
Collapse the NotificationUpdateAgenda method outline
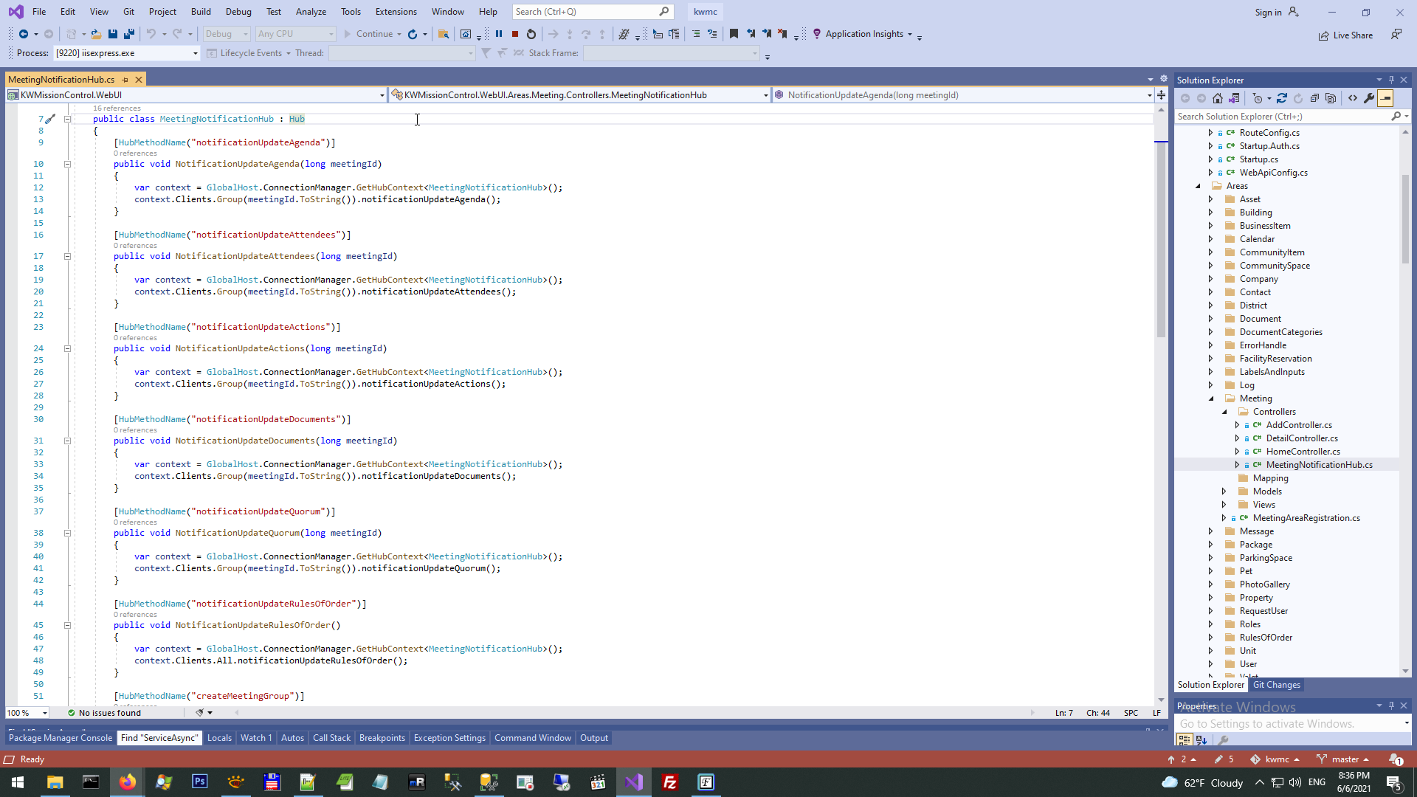pos(67,164)
